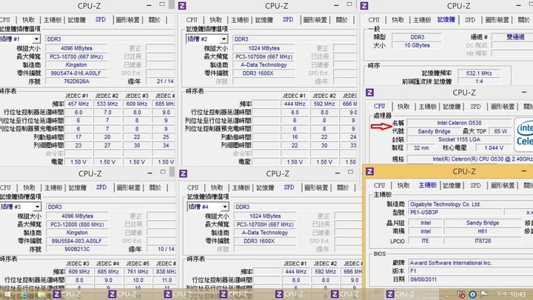Open 圖形裝置 tab in slot #3 window
The width and height of the screenshot is (533, 300).
[x=129, y=187]
